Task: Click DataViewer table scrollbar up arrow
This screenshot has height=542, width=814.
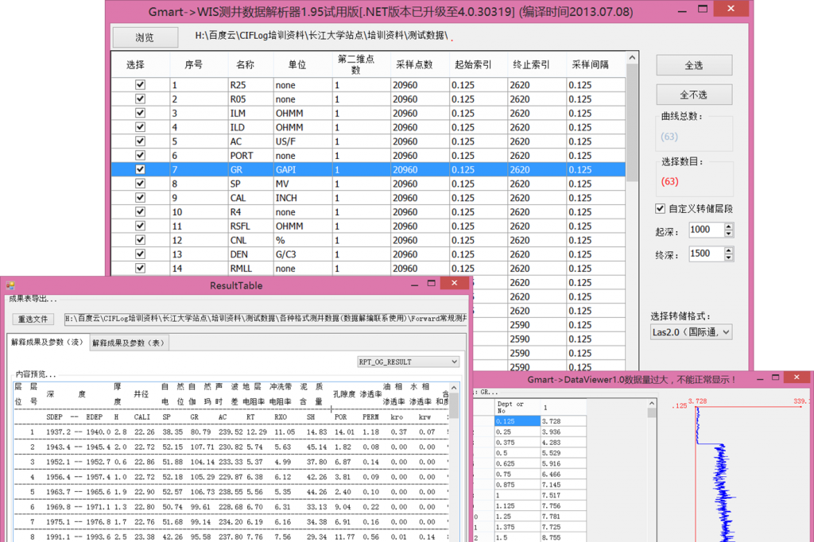Action: point(652,404)
